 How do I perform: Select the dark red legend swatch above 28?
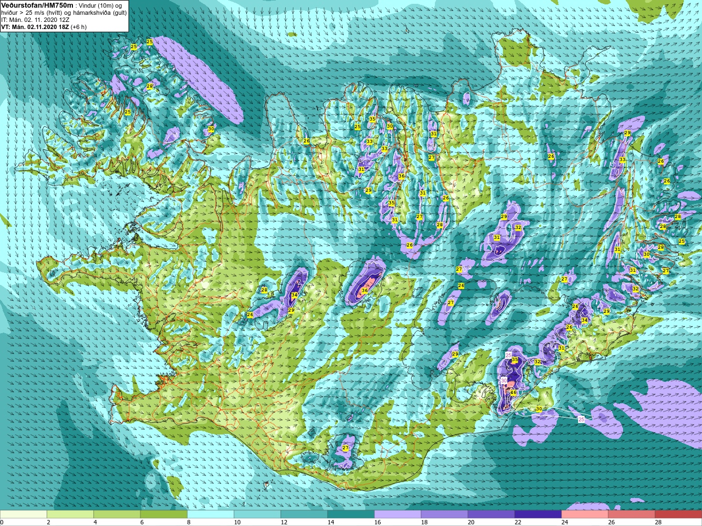[x=678, y=514]
